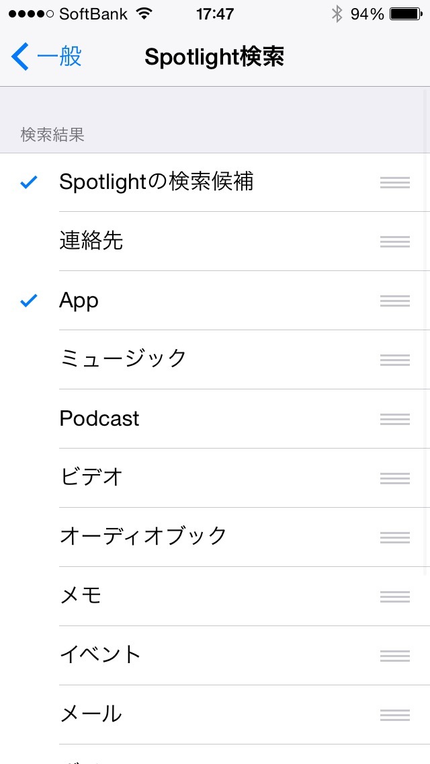Viewport: 430px width, 764px height.
Task: Enable 連絡先 in search results
Action: tap(215, 241)
